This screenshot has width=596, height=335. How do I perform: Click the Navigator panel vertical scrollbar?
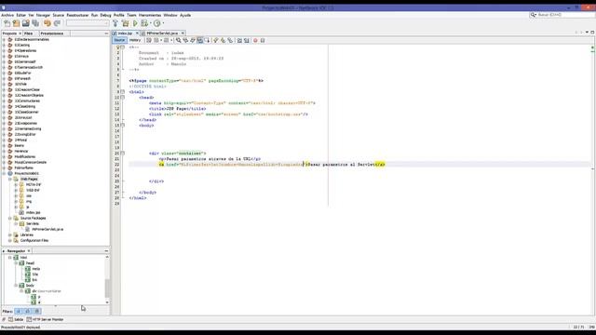[x=107, y=280]
